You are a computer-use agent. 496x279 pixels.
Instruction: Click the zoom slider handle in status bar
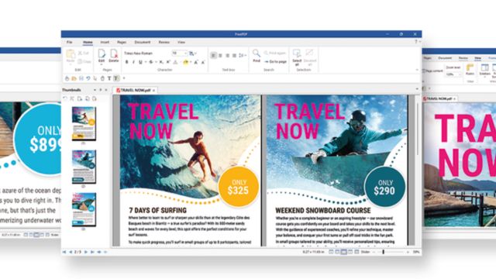[x=383, y=252]
